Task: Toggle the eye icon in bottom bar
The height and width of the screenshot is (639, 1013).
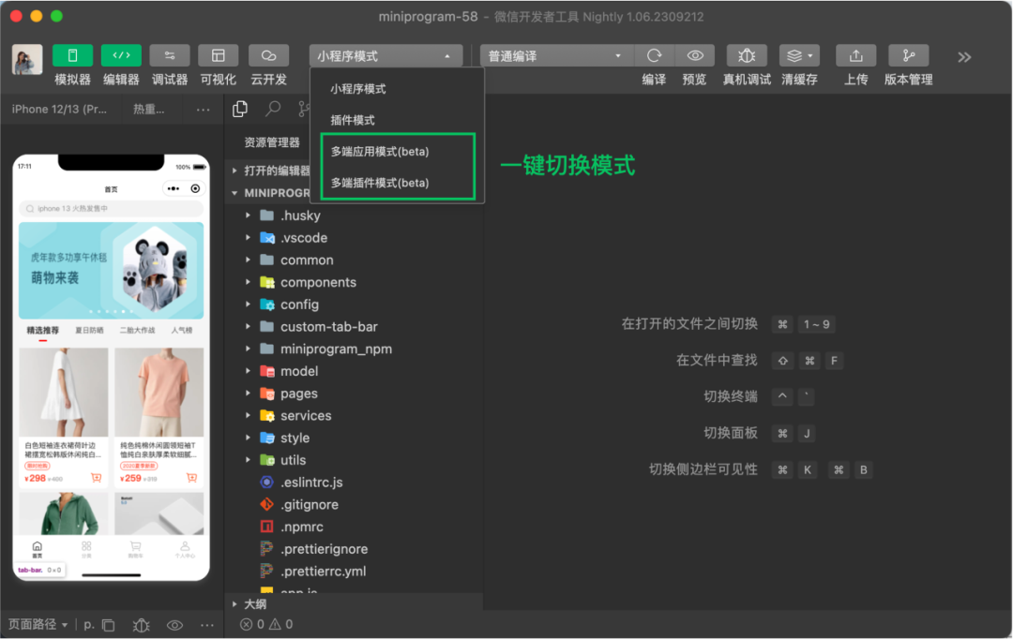Action: coord(174,625)
